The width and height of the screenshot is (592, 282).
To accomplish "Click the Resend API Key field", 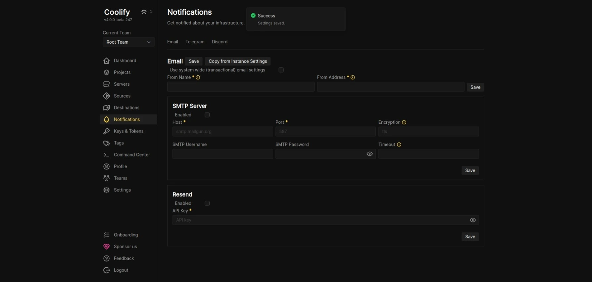I will [325, 220].
